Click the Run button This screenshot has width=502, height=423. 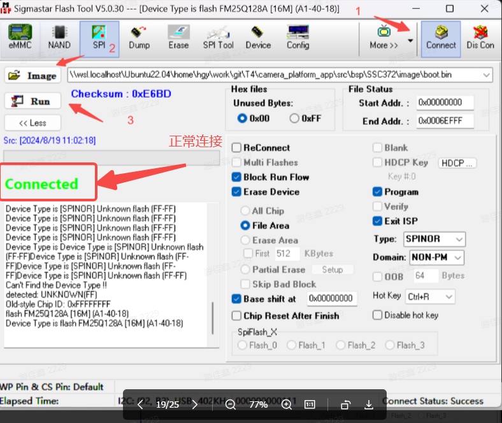pyautogui.click(x=32, y=101)
